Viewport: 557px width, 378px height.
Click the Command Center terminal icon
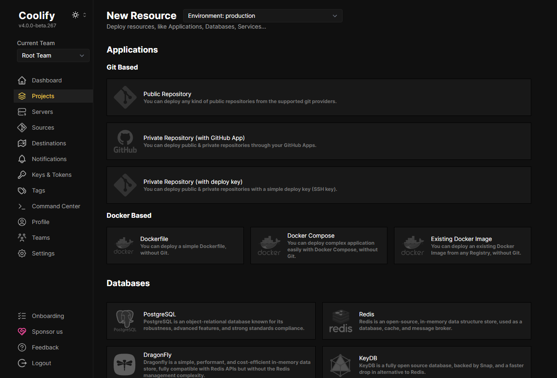pyautogui.click(x=22, y=206)
